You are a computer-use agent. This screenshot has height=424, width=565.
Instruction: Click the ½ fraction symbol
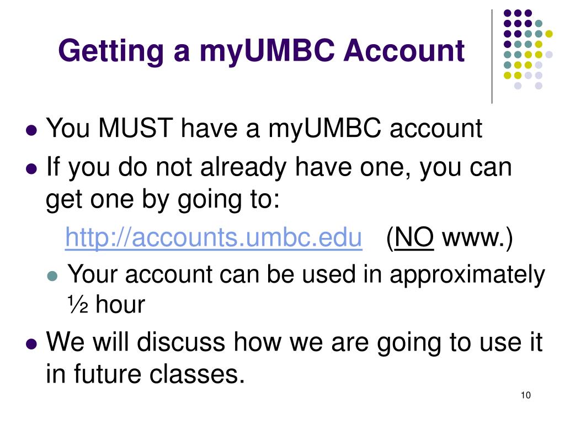click(x=78, y=304)
